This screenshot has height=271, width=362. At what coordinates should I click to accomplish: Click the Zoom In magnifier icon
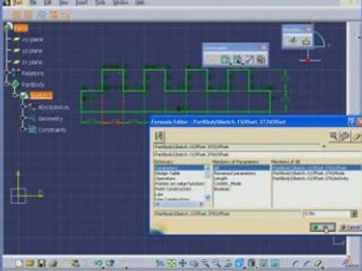(205, 263)
